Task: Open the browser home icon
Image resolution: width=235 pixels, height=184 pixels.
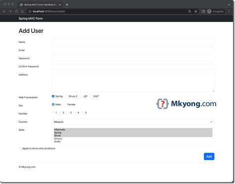Action: pos(22,11)
